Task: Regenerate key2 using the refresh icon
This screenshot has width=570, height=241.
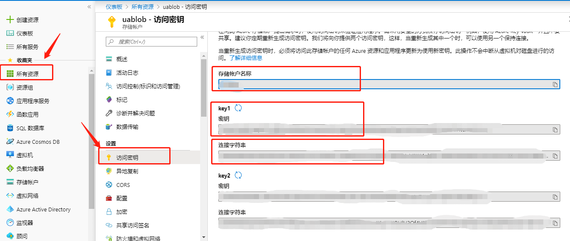Action: pos(238,175)
